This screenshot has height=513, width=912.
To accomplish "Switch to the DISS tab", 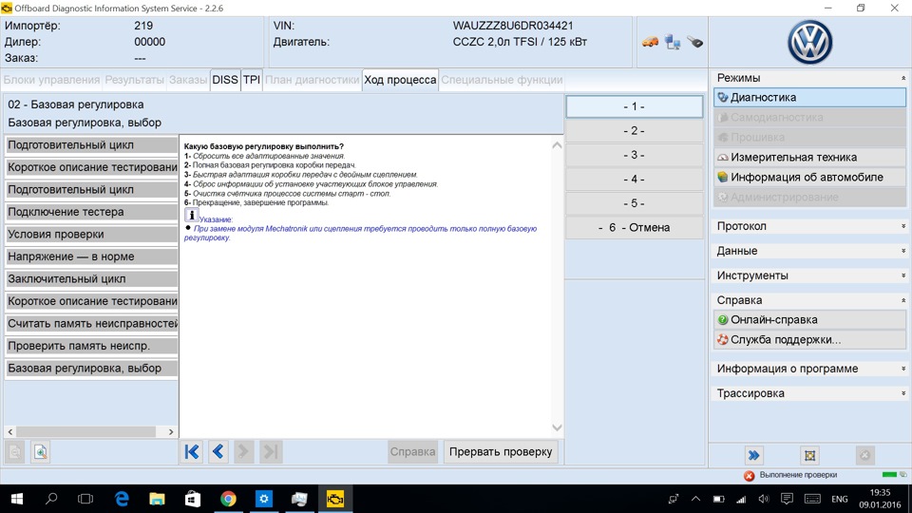I will (225, 80).
